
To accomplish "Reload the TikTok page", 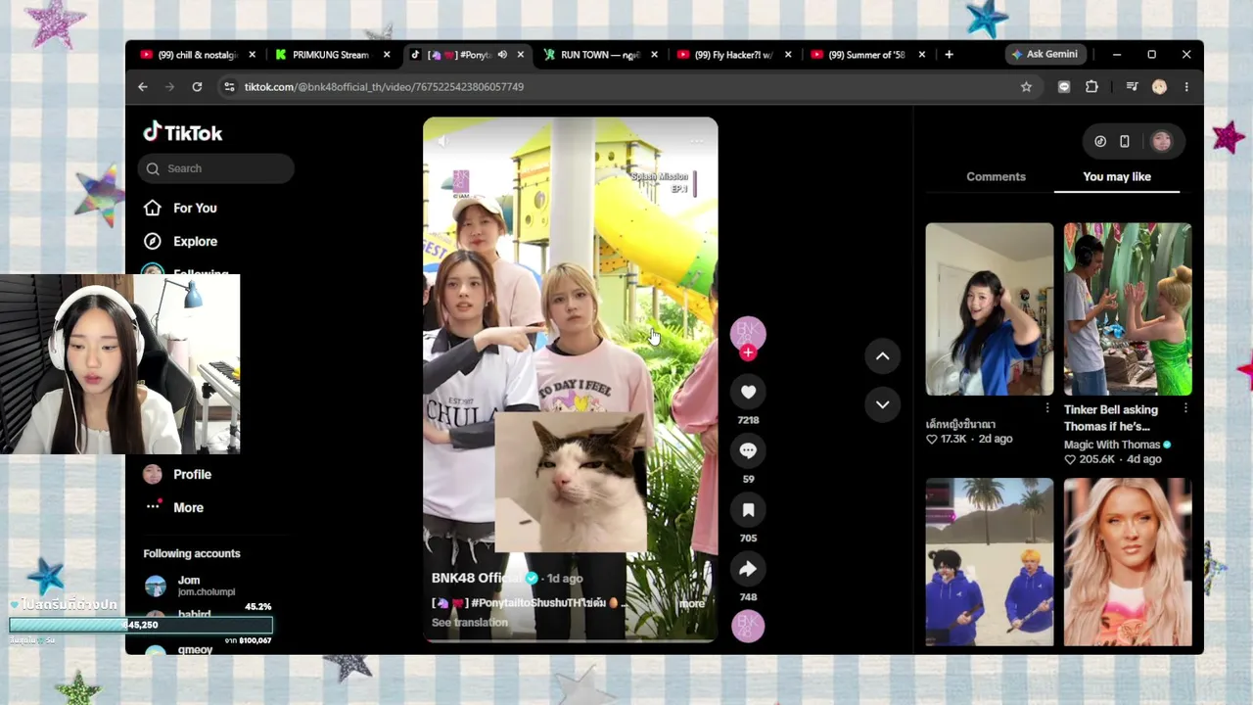I will [x=197, y=87].
